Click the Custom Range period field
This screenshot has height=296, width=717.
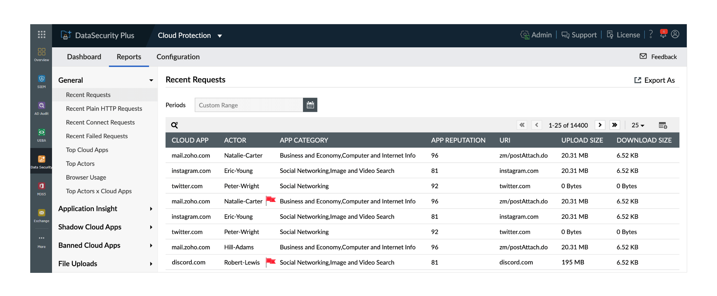[x=249, y=105]
